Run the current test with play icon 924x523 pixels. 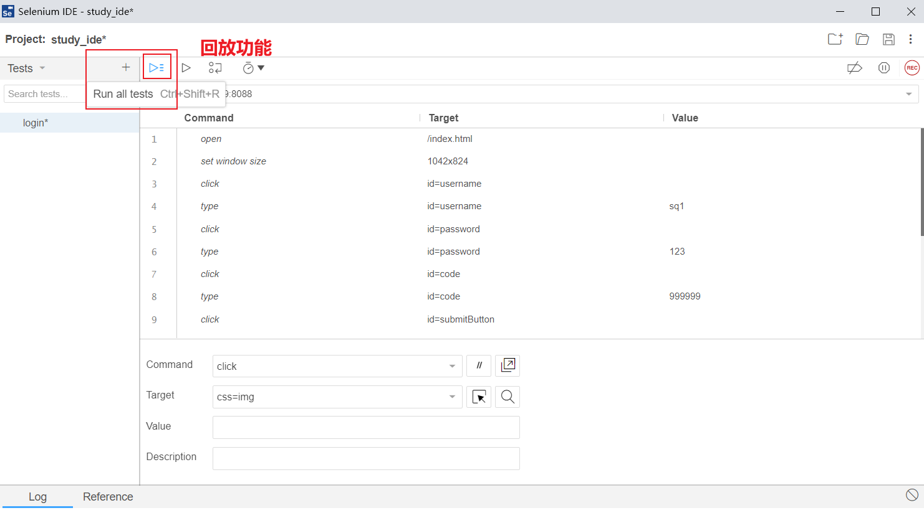(186, 68)
